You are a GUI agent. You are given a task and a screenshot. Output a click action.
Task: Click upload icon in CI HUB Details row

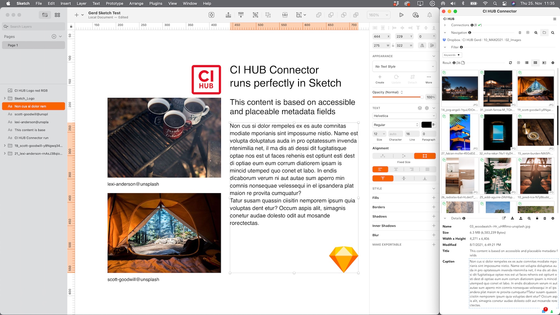tap(521, 218)
